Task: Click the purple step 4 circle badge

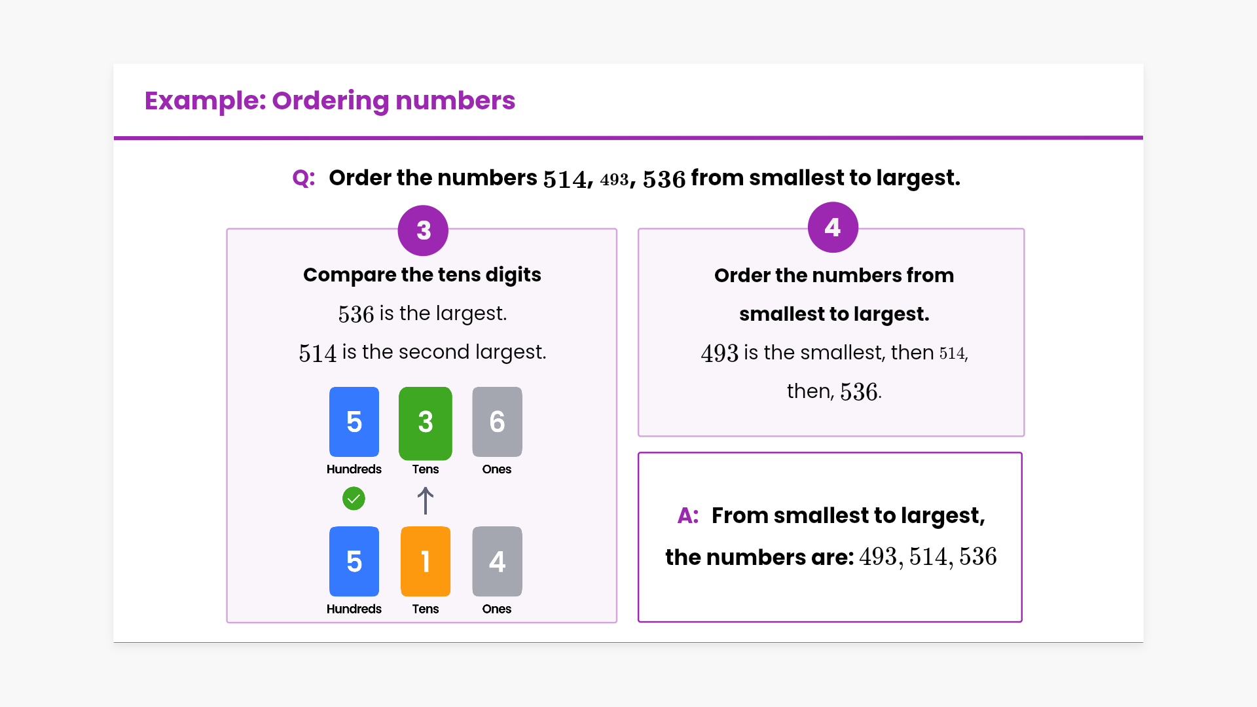Action: [x=833, y=227]
